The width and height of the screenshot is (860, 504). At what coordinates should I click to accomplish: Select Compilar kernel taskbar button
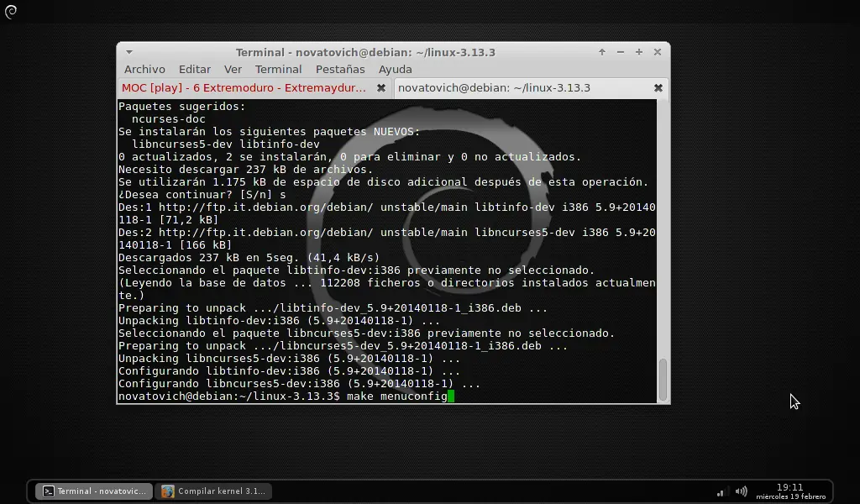point(214,491)
